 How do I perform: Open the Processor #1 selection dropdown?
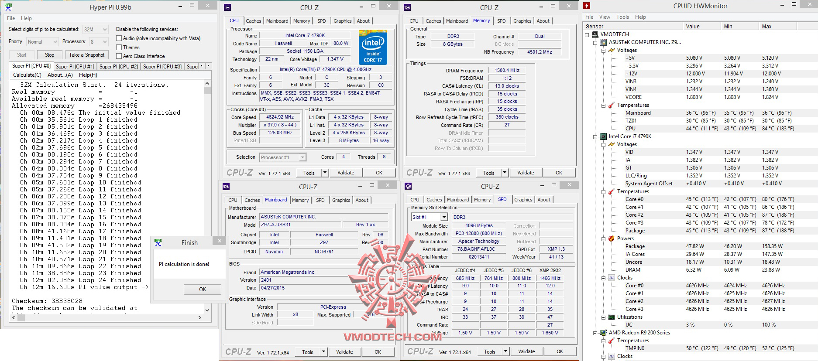tap(283, 157)
